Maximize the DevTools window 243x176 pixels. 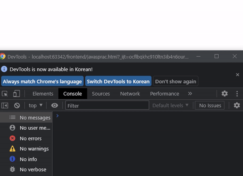tap(217, 56)
